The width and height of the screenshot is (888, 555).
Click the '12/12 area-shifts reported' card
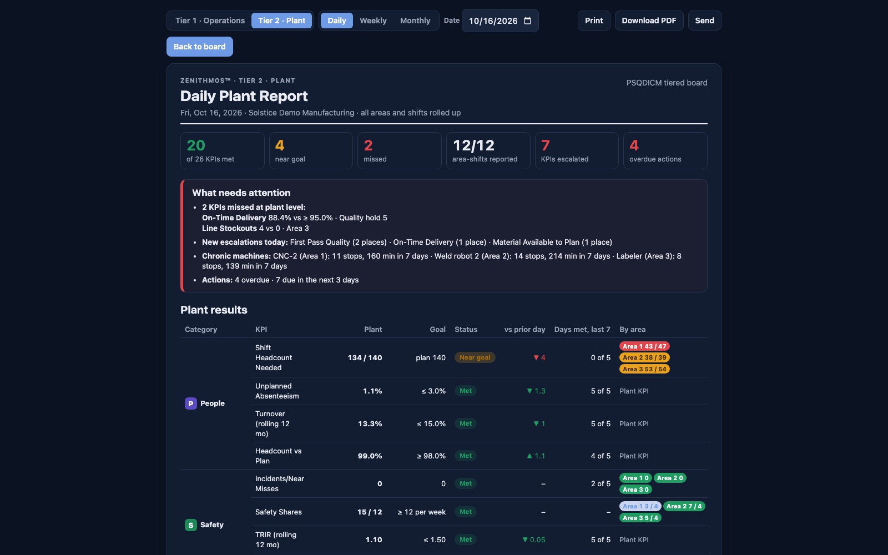(x=488, y=150)
